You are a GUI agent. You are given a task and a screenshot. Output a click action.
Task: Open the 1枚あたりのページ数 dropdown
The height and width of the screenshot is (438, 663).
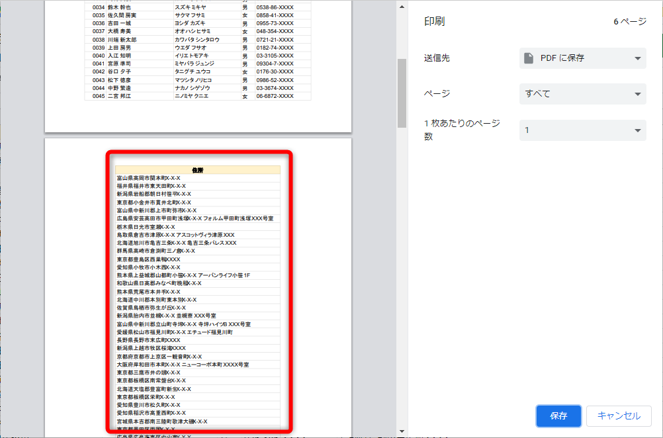coord(582,130)
